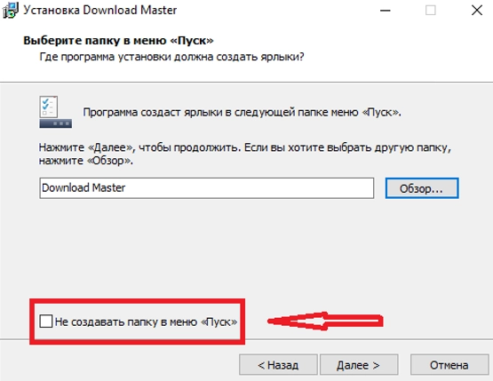Click the instruction text "Нажмите «Далее», чтобы продолжить"
The width and height of the screenshot is (493, 381).
[x=139, y=147]
